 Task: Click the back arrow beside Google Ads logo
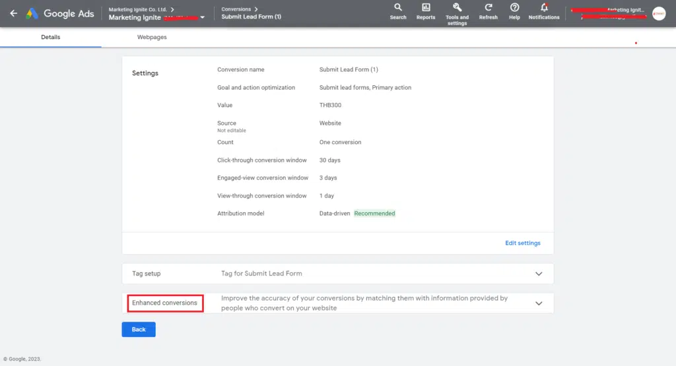coord(13,13)
